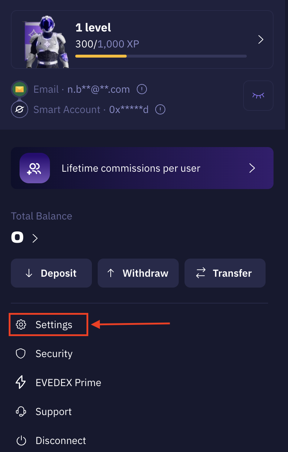Screen dimensions: 288x452
Task: Click the Smart Account planet icon
Action: tap(19, 110)
